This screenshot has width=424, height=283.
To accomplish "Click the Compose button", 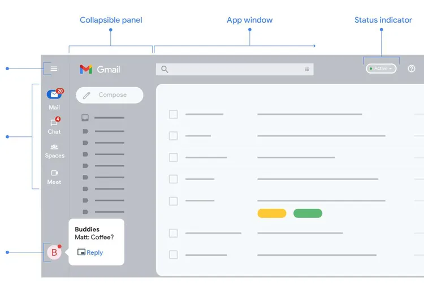I will point(110,95).
